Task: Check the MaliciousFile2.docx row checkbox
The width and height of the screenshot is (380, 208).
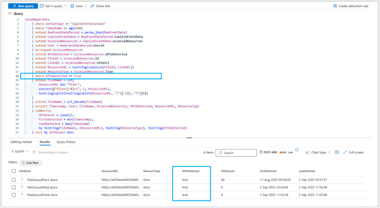Action: 13,188
